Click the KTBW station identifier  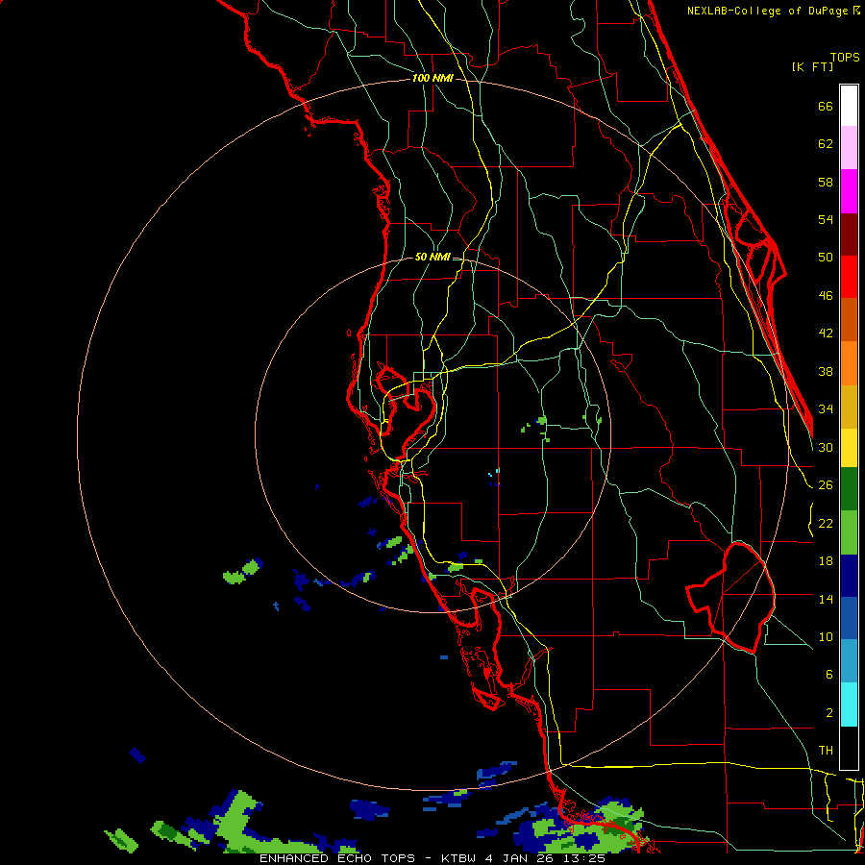point(457,858)
